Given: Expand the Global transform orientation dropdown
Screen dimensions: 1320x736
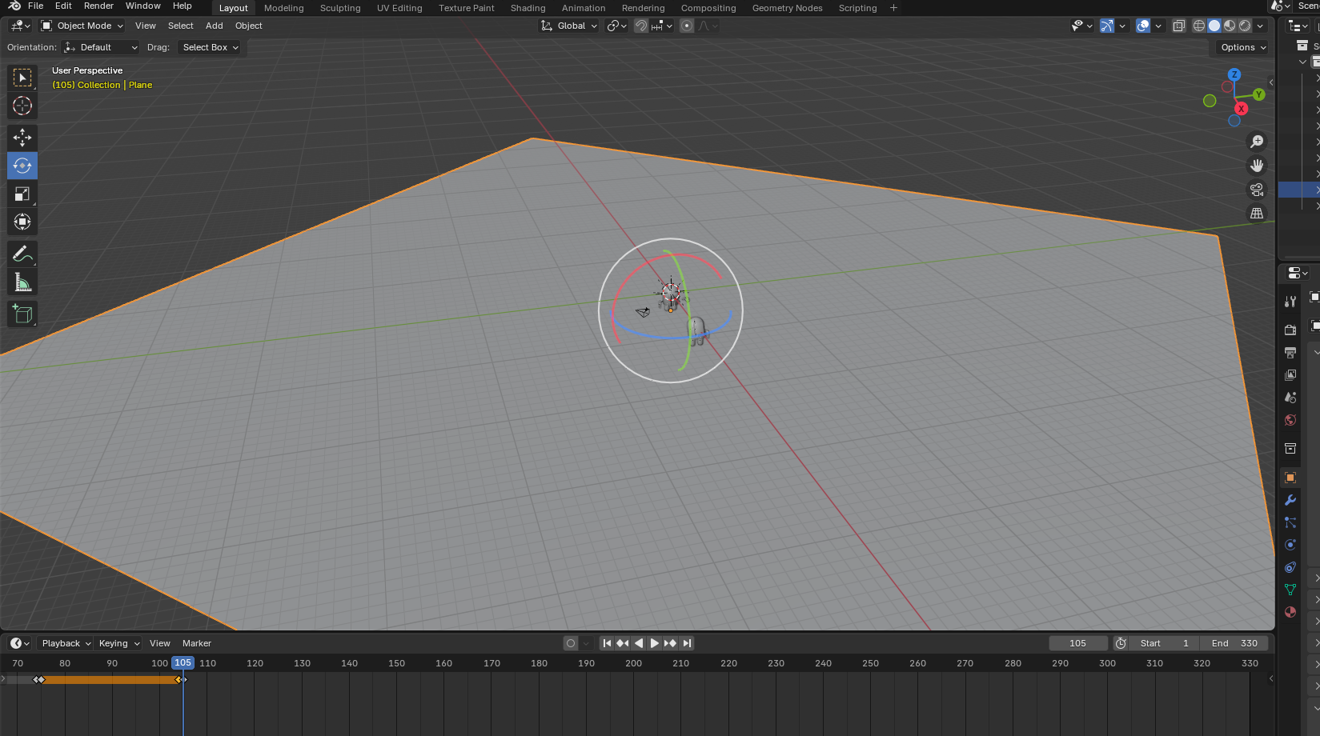Looking at the screenshot, I should point(570,26).
